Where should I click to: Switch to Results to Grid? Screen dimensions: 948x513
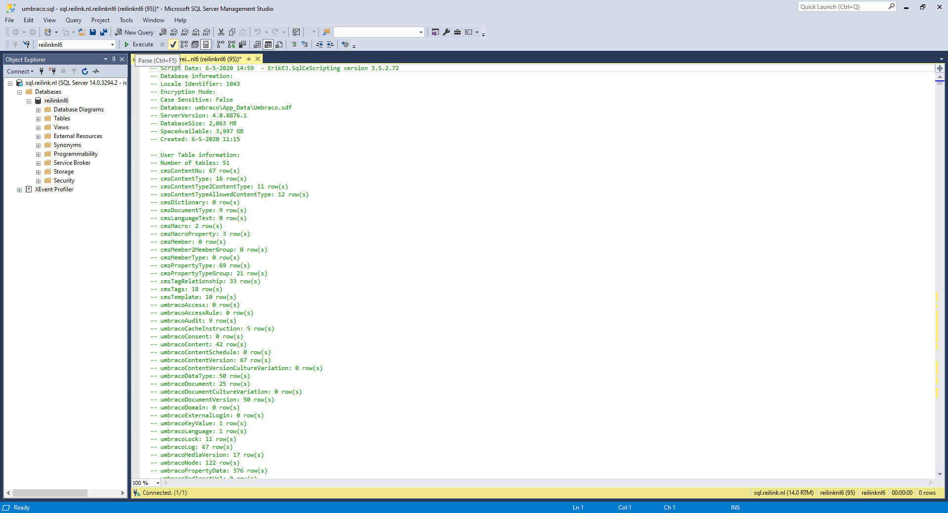[268, 44]
